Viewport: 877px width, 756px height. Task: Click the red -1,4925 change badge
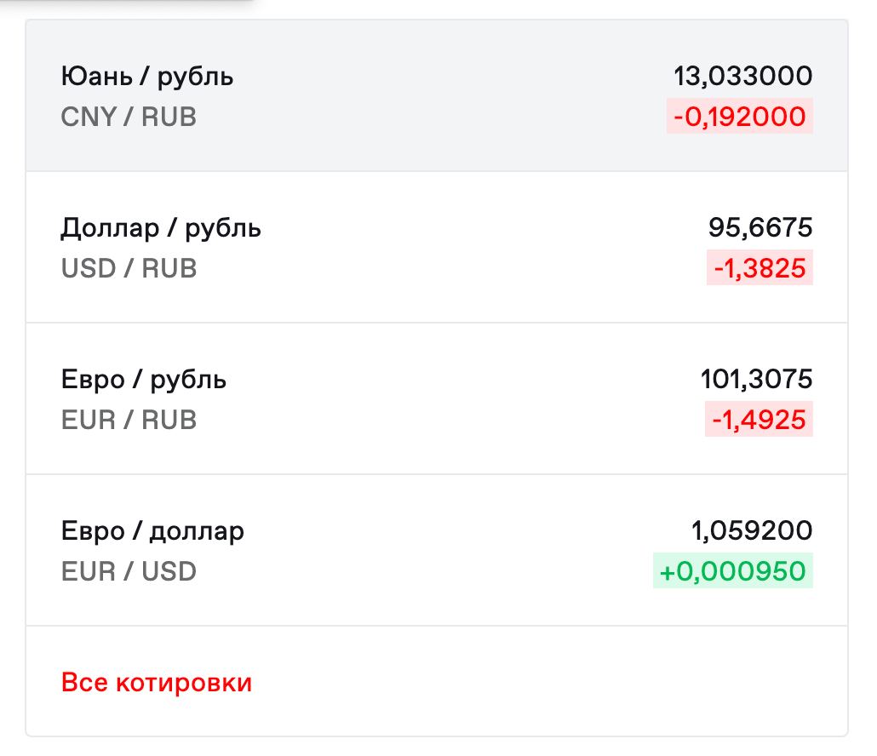759,420
